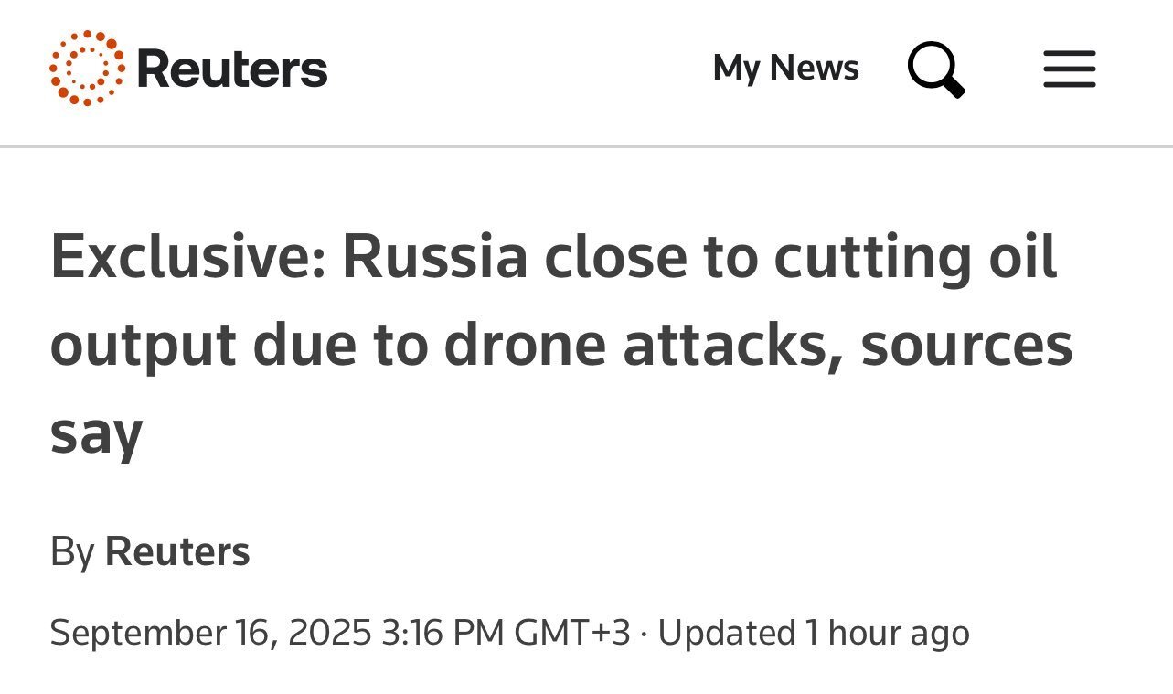Click the Reuters wordmark in header
Image resolution: width=1173 pixels, height=694 pixels.
(x=231, y=69)
